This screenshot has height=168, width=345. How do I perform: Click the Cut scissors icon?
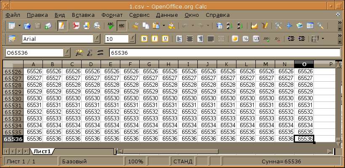135,26
